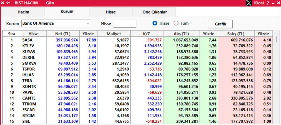Click net value 397.936.974
Image resolution: width=281 pixels, height=125 pixels.
pyautogui.click(x=67, y=40)
